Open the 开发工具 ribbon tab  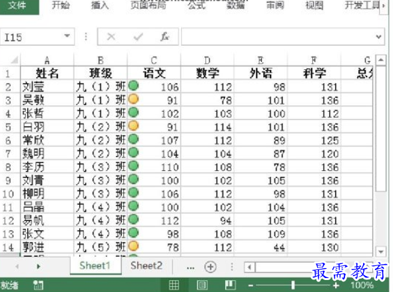click(362, 5)
